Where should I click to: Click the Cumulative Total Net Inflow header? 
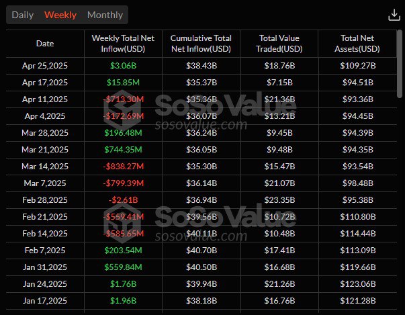tap(201, 44)
